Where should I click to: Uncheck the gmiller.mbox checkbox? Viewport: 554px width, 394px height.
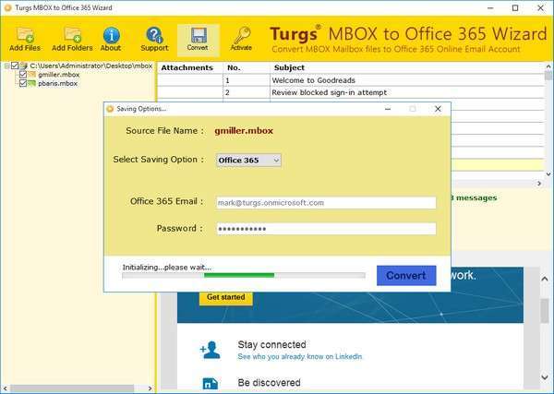click(23, 75)
